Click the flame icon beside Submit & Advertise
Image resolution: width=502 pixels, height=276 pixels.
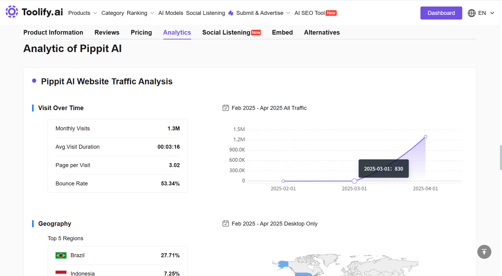231,13
